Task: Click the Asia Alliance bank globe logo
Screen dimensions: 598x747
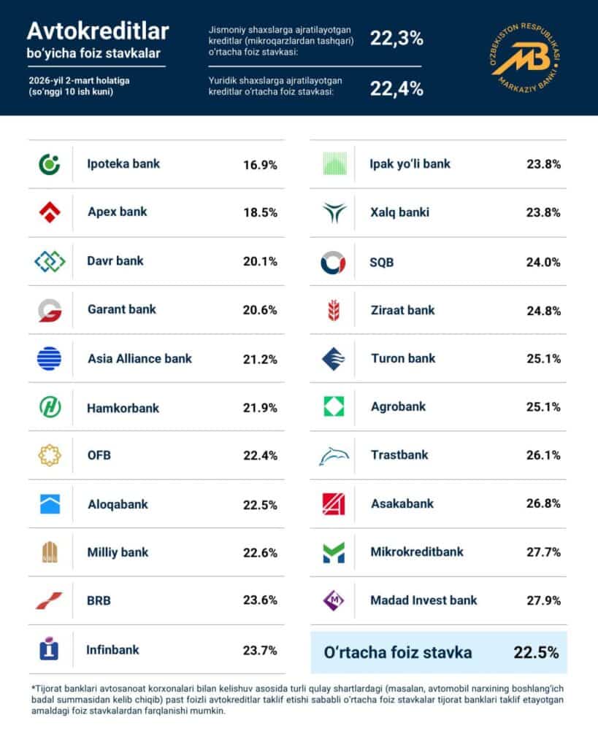Action: pyautogui.click(x=49, y=358)
